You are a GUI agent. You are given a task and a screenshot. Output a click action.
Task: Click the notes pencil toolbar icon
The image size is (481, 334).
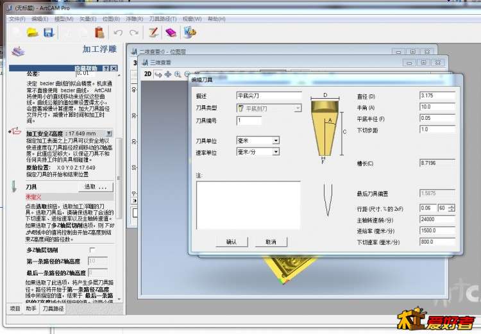(153, 32)
